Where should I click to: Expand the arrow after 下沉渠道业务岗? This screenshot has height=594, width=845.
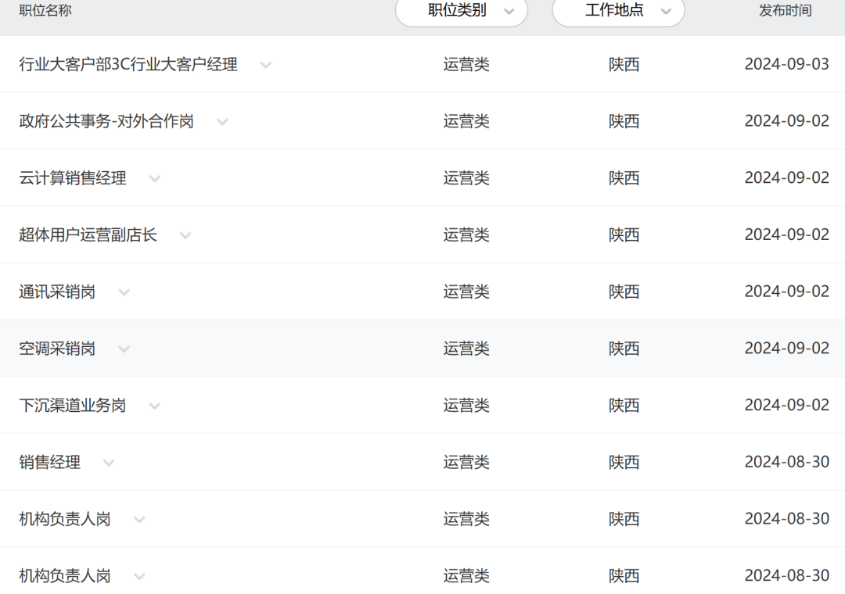155,406
